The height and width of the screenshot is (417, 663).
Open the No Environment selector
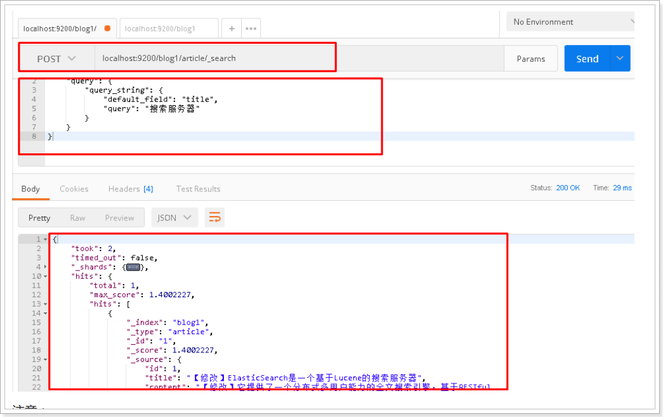click(x=570, y=22)
